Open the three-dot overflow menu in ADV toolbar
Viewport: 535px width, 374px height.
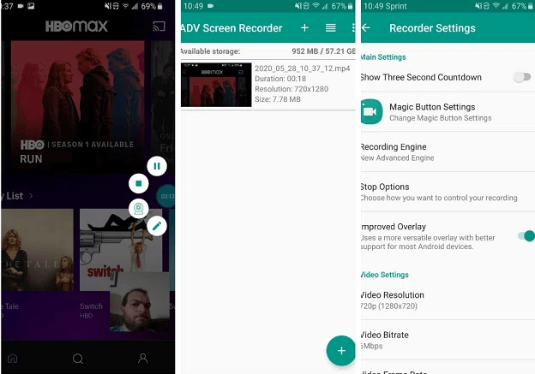[x=353, y=28]
